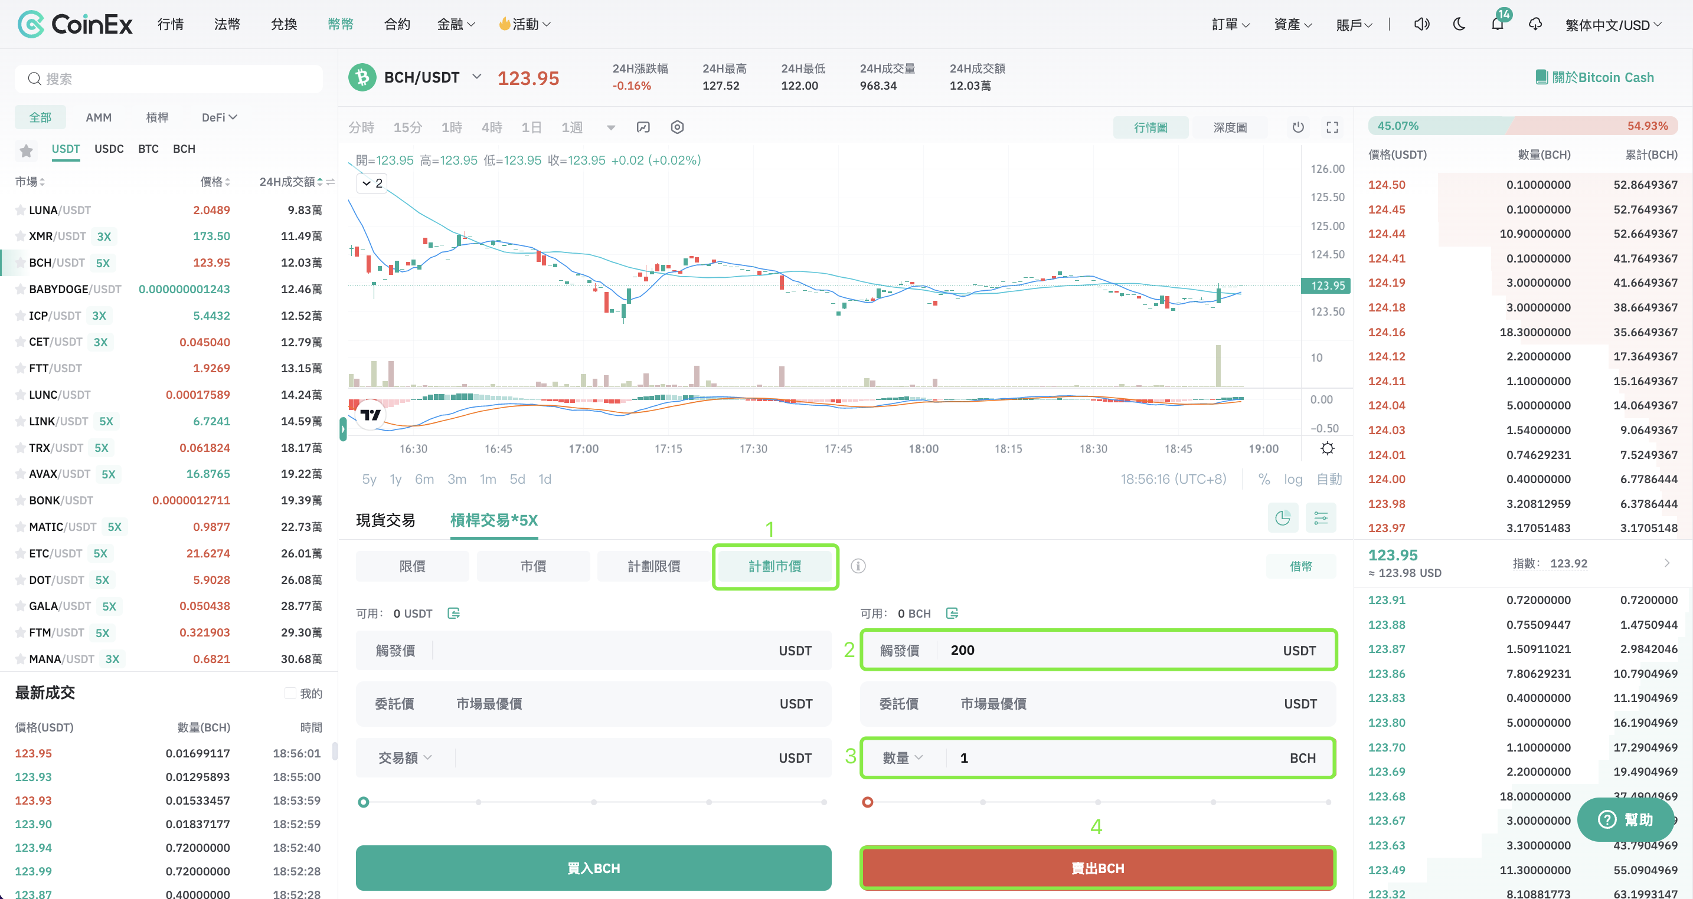1693x899 pixels.
Task: Open more time intervals arrow
Action: tap(610, 127)
